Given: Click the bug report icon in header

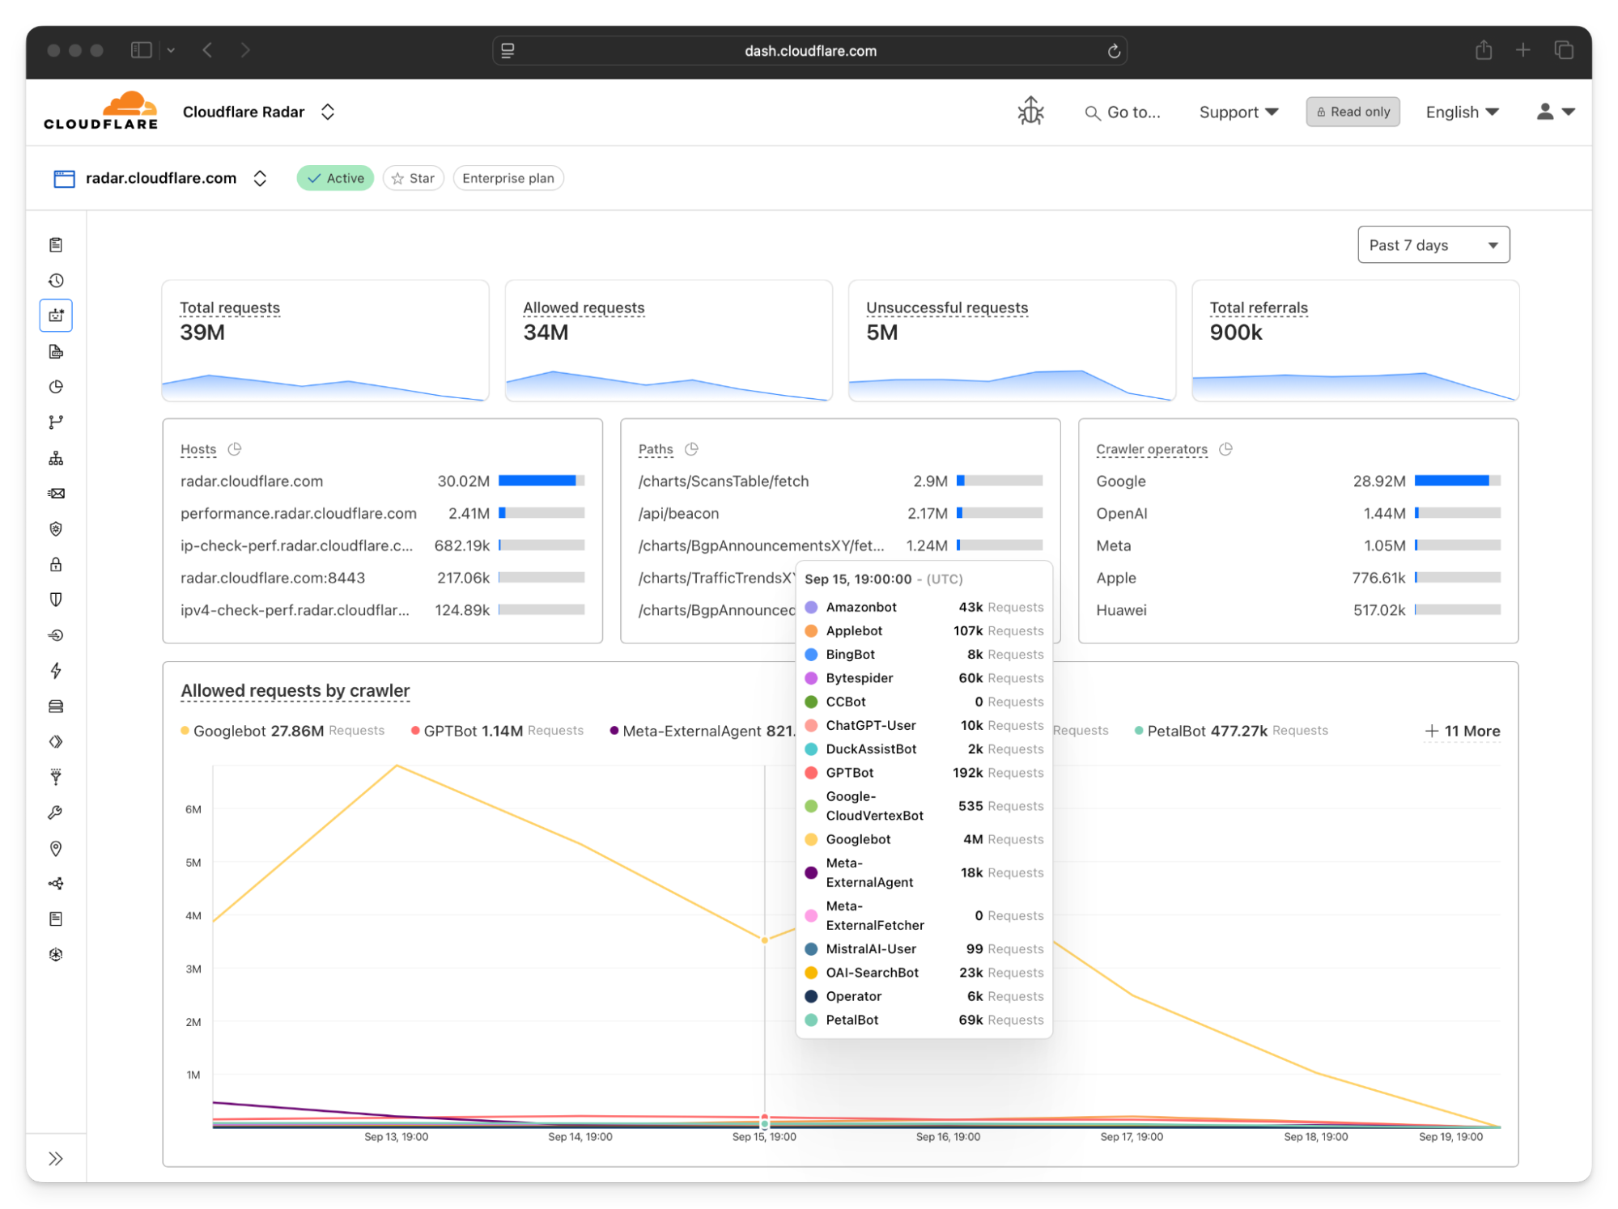Looking at the screenshot, I should [1030, 112].
